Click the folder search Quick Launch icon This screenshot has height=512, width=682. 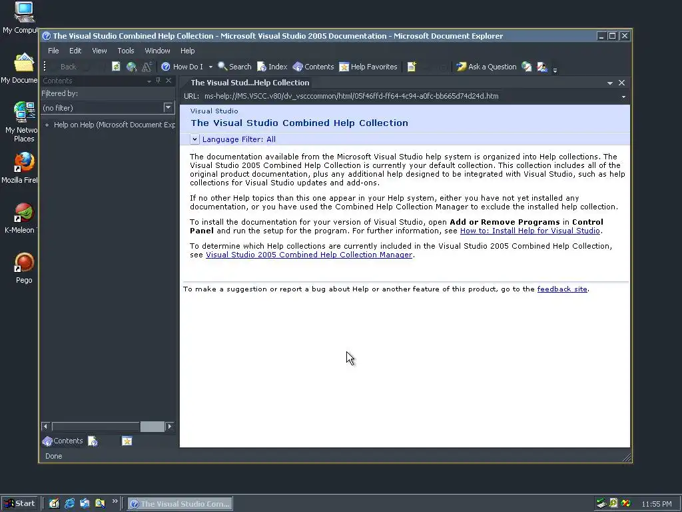[100, 503]
